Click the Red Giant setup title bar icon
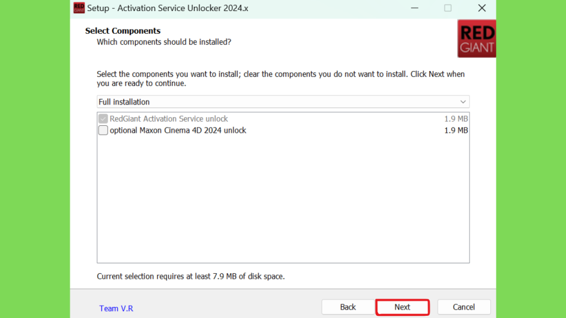This screenshot has height=318, width=566. pos(79,8)
